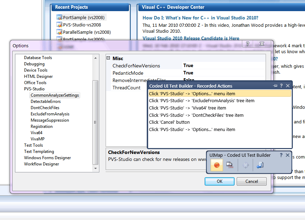
Task: Select CommonAnalyzerSettings under PVS-Studio
Action: [55, 95]
